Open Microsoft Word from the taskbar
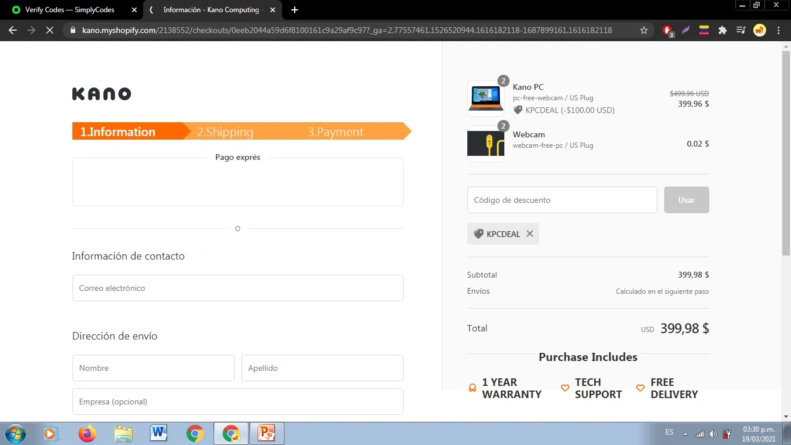The image size is (791, 445). click(x=159, y=433)
